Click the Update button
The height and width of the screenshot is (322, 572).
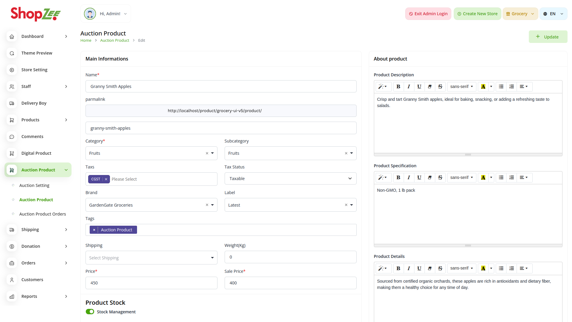548,37
